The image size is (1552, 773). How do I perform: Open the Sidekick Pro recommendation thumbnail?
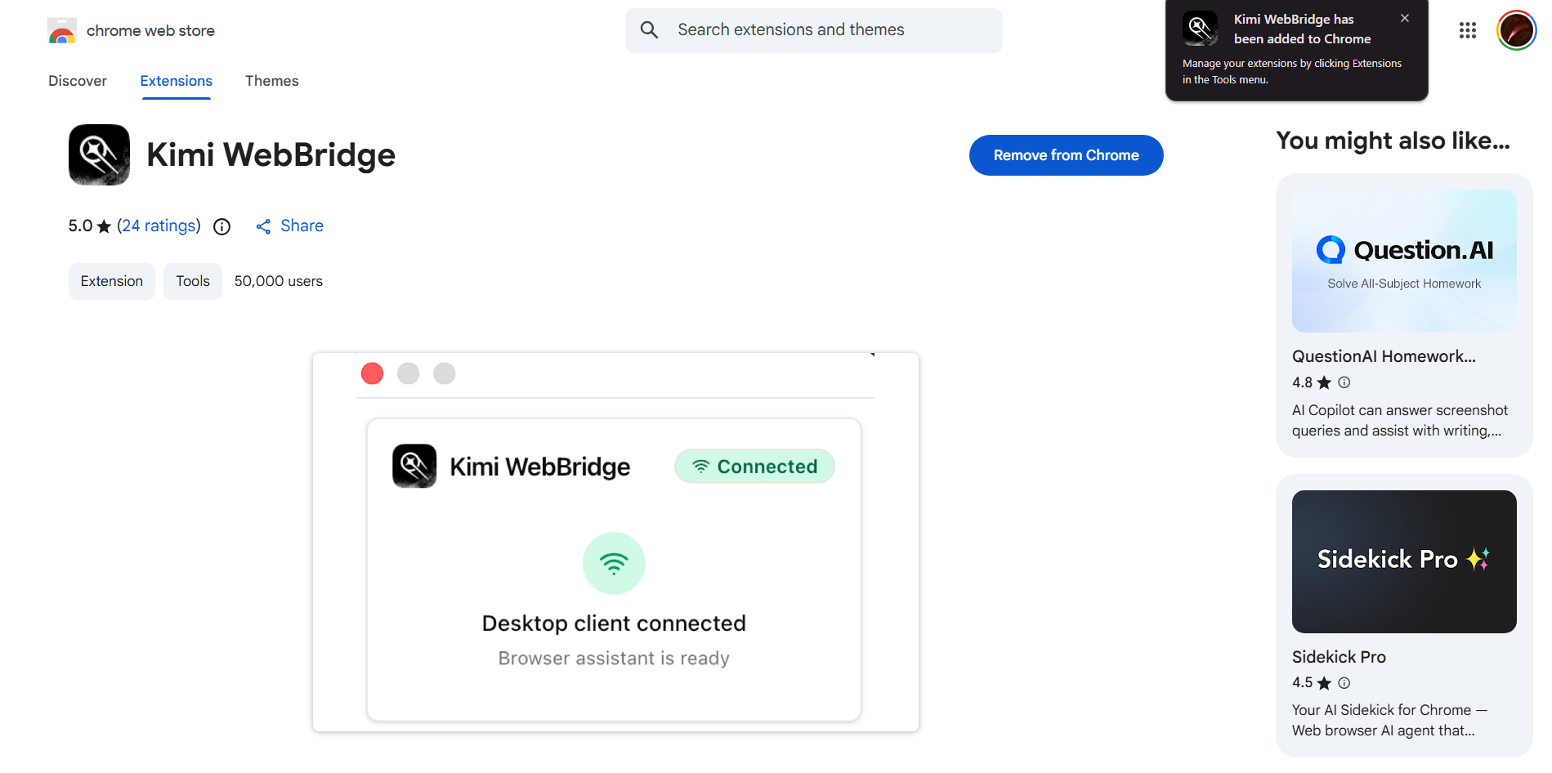[1404, 561]
